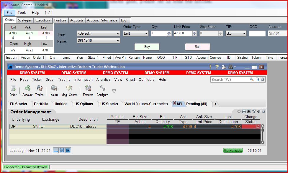Click the H status icon after Last Login

pos(68,150)
